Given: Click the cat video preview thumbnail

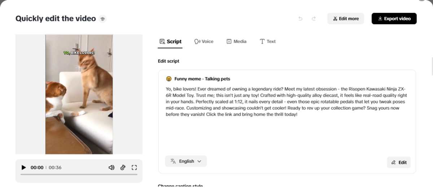Looking at the screenshot, I should coord(79,94).
